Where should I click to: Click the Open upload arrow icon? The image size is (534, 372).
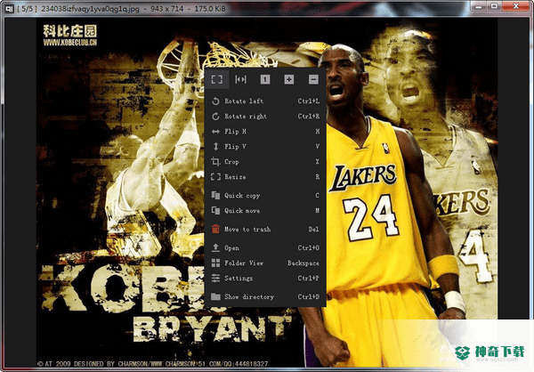click(215, 247)
